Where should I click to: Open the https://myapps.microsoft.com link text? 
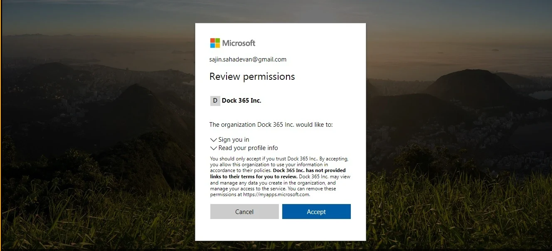pos(276,194)
